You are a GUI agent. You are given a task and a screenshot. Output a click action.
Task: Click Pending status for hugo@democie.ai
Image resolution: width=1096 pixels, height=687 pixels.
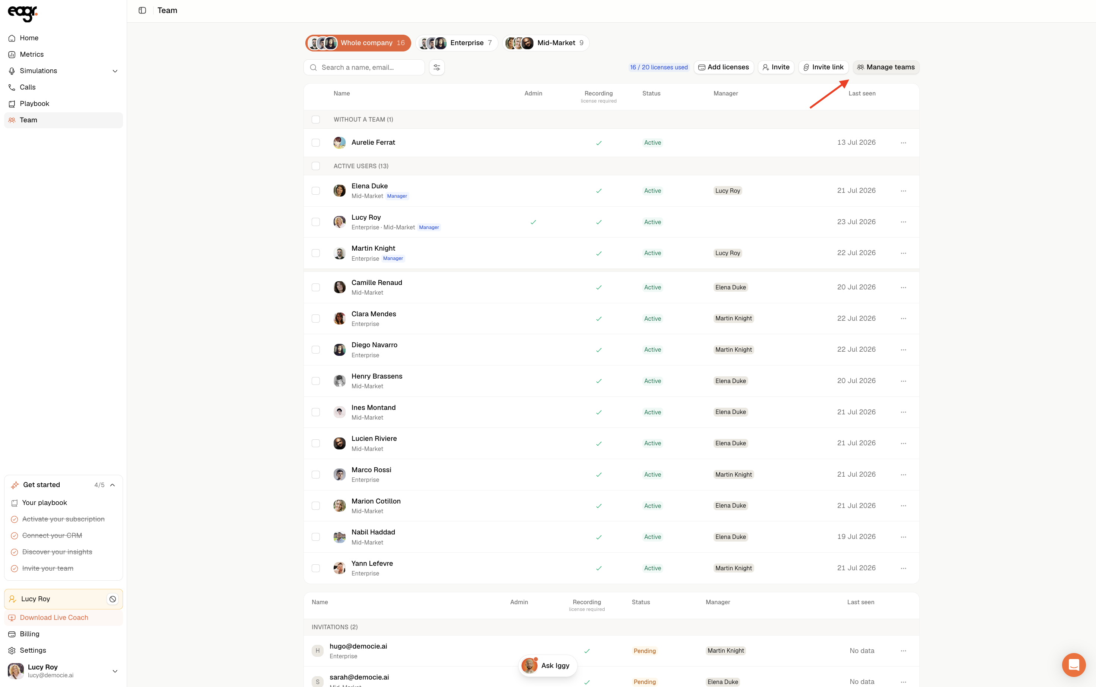(644, 651)
